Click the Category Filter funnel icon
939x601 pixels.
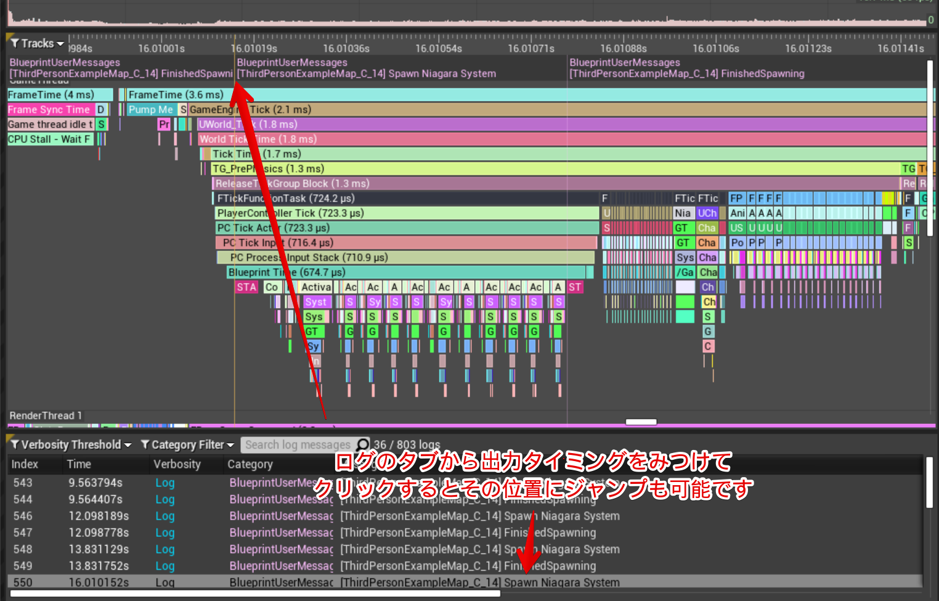[x=144, y=444]
